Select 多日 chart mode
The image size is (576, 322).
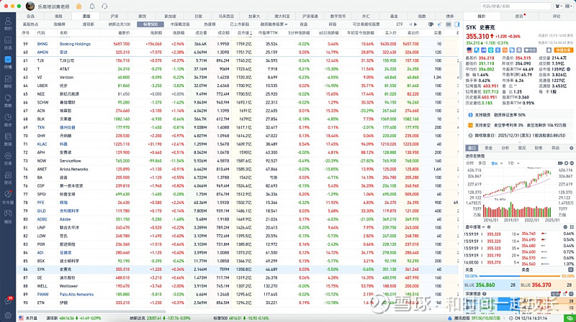(482, 163)
